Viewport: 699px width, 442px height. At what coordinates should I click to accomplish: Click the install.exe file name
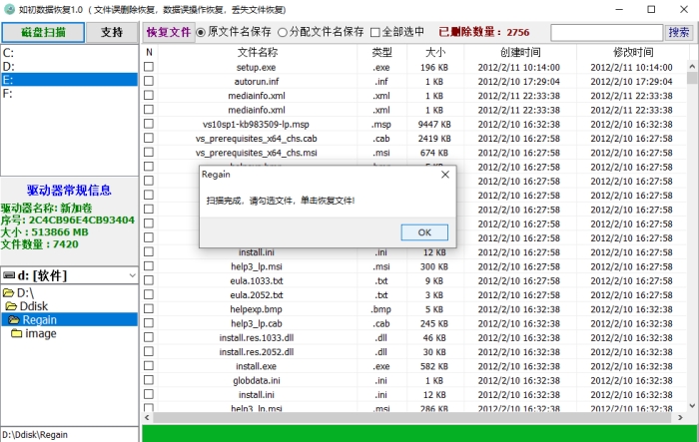point(257,366)
